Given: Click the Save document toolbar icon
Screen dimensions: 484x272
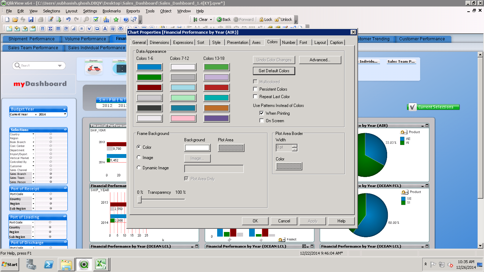Looking at the screenshot, I should (x=31, y=19).
